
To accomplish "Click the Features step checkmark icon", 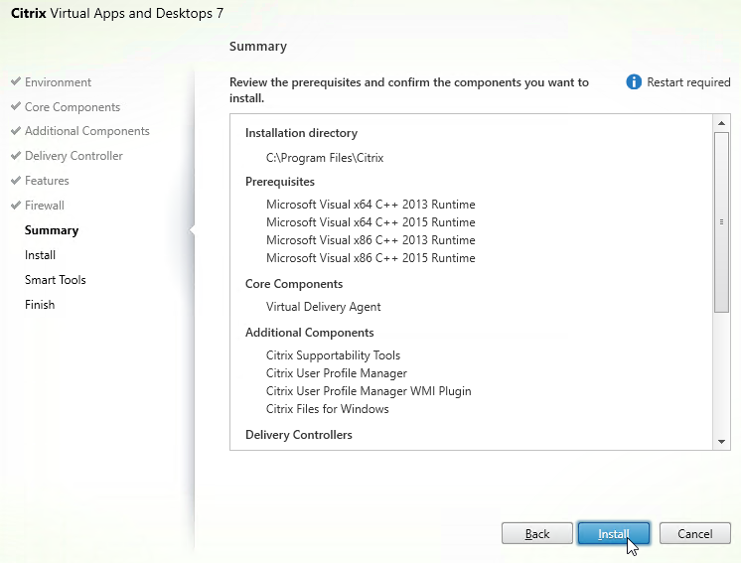I will (x=16, y=180).
